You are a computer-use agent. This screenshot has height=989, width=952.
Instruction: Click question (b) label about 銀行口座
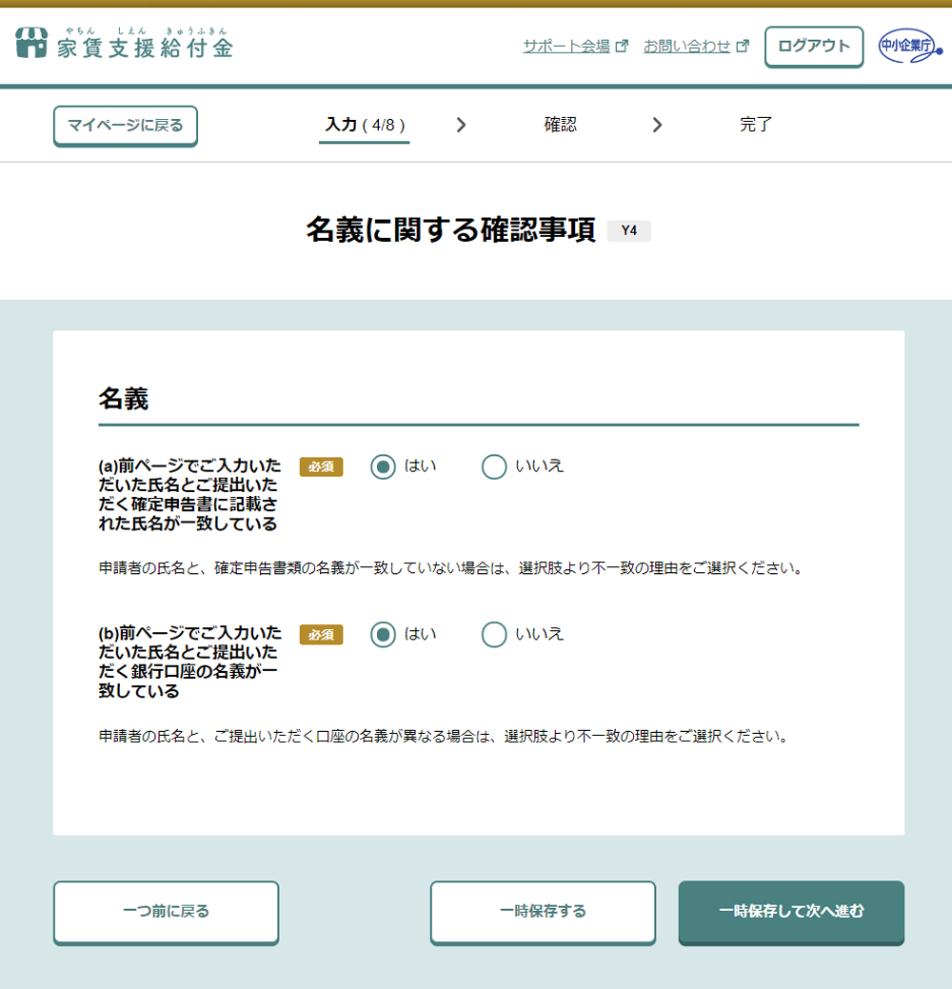[x=189, y=662]
